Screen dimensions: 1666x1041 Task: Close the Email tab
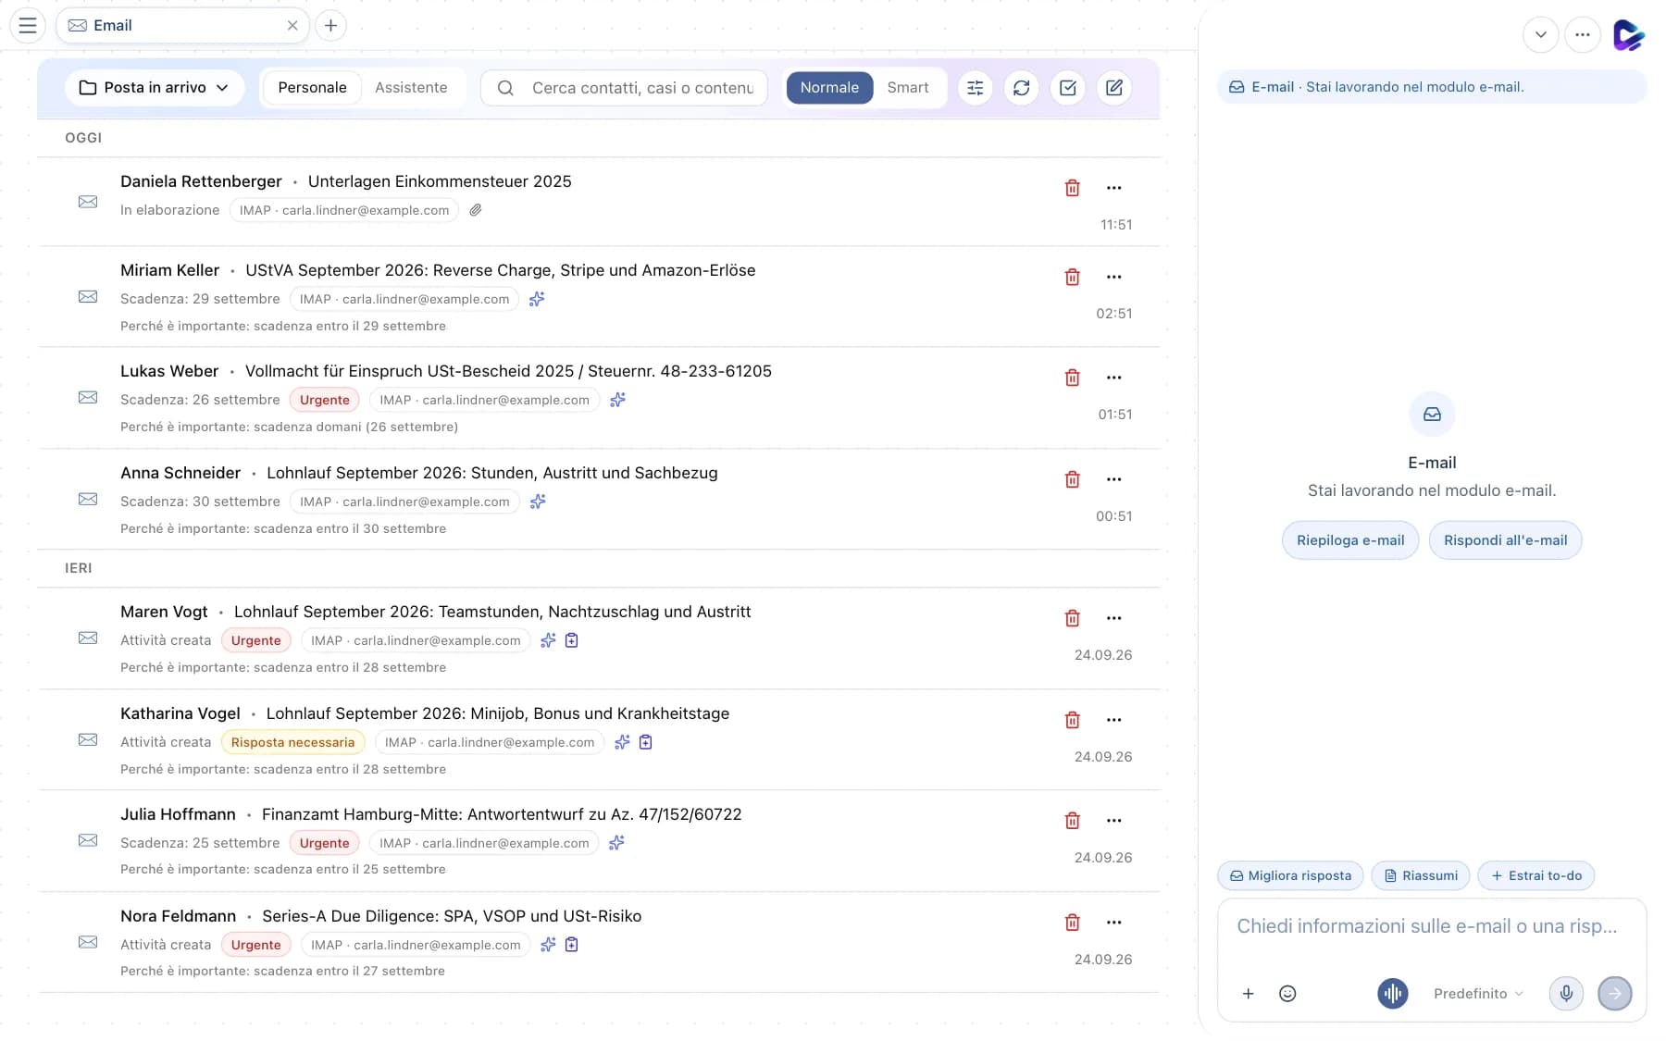click(x=292, y=25)
